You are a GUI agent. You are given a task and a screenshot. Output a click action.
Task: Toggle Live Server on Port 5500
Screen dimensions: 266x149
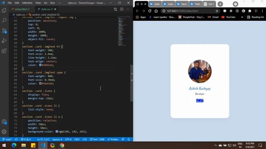pyautogui.click(x=97, y=139)
